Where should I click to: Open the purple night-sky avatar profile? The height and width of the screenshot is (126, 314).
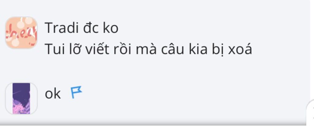21,98
